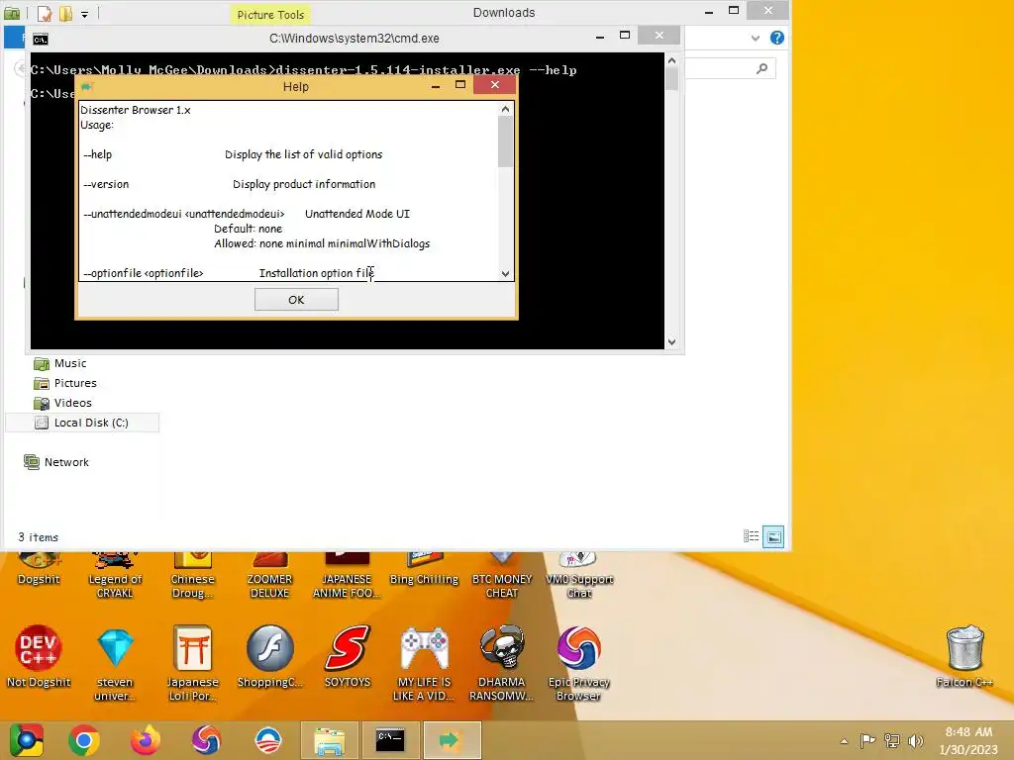Image resolution: width=1014 pixels, height=760 pixels.
Task: Select Chinese Droug... desktop shortcut
Action: coord(193,575)
